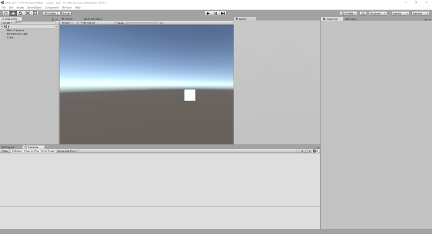This screenshot has height=234, width=432.
Task: Click the white cube in the viewport
Action: click(190, 95)
